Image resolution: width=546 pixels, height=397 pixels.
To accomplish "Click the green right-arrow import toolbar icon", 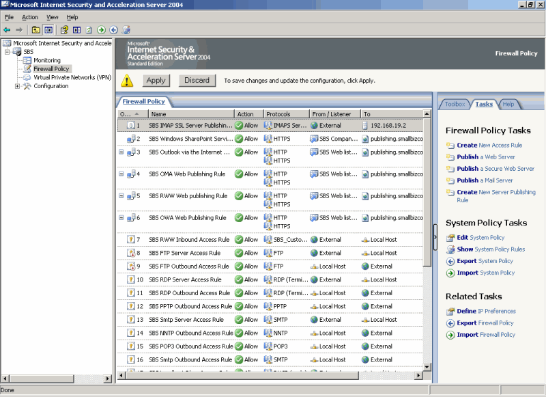I will pyautogui.click(x=101, y=30).
